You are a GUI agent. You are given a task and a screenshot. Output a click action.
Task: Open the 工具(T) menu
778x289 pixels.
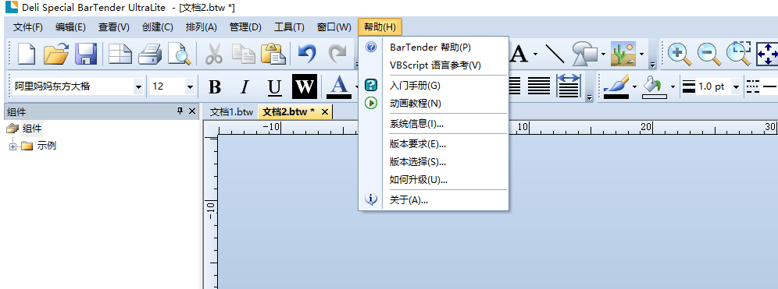click(289, 27)
